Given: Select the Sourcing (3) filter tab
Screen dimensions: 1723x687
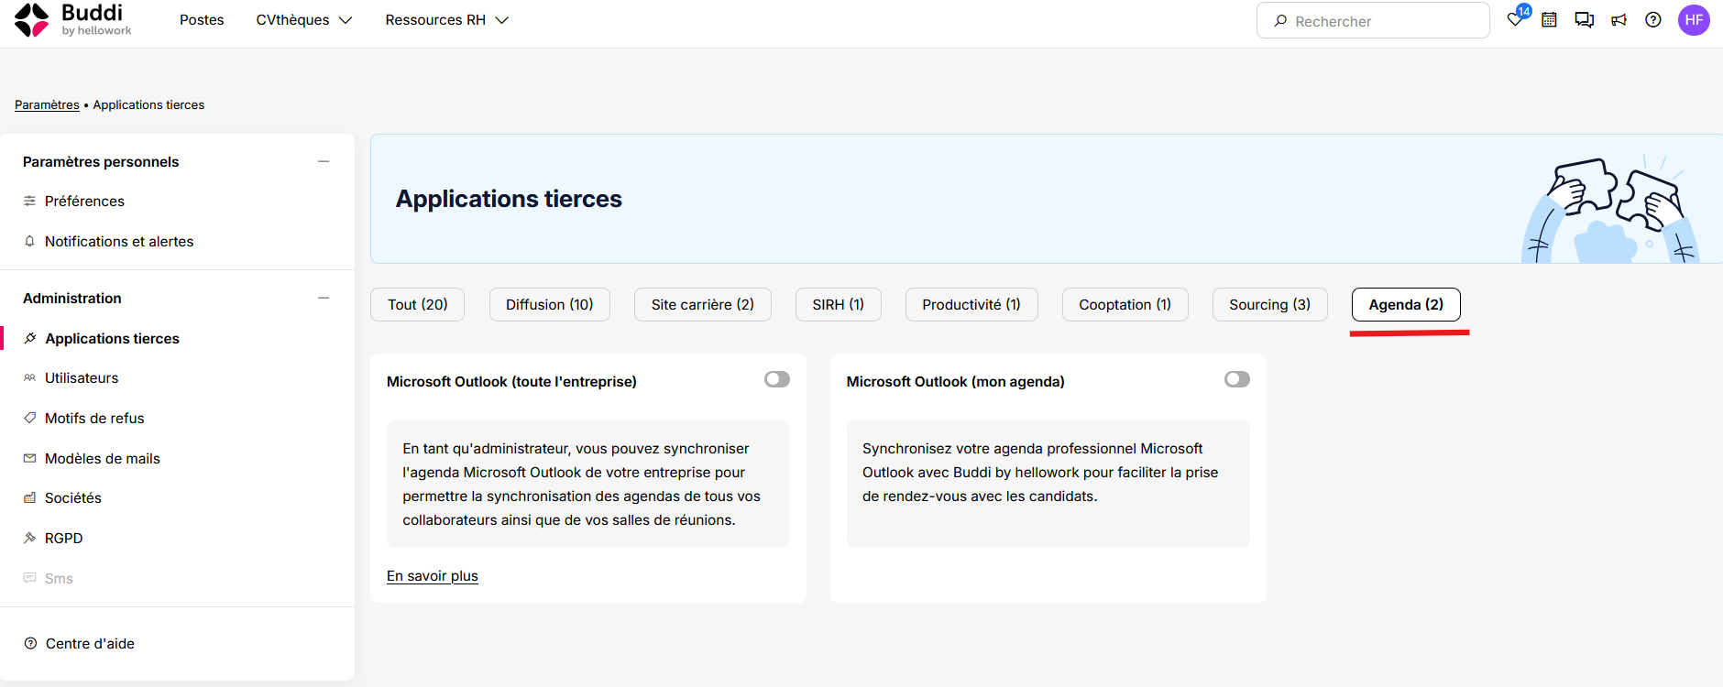Looking at the screenshot, I should click(1269, 304).
